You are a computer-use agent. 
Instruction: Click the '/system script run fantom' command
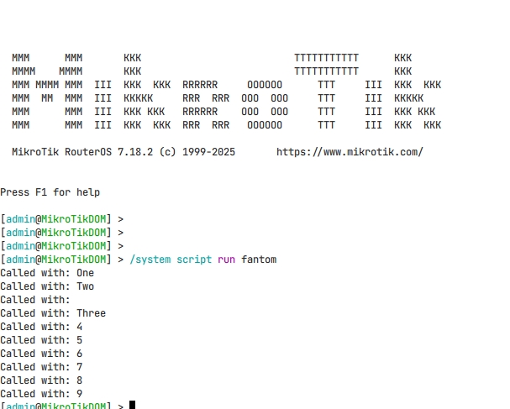203,260
